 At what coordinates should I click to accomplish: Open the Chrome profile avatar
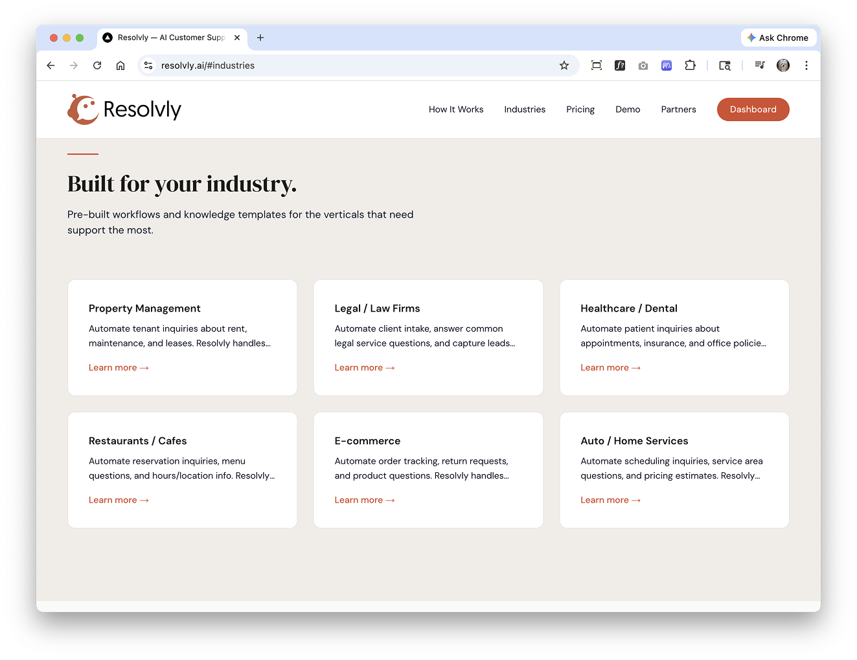[x=783, y=65]
